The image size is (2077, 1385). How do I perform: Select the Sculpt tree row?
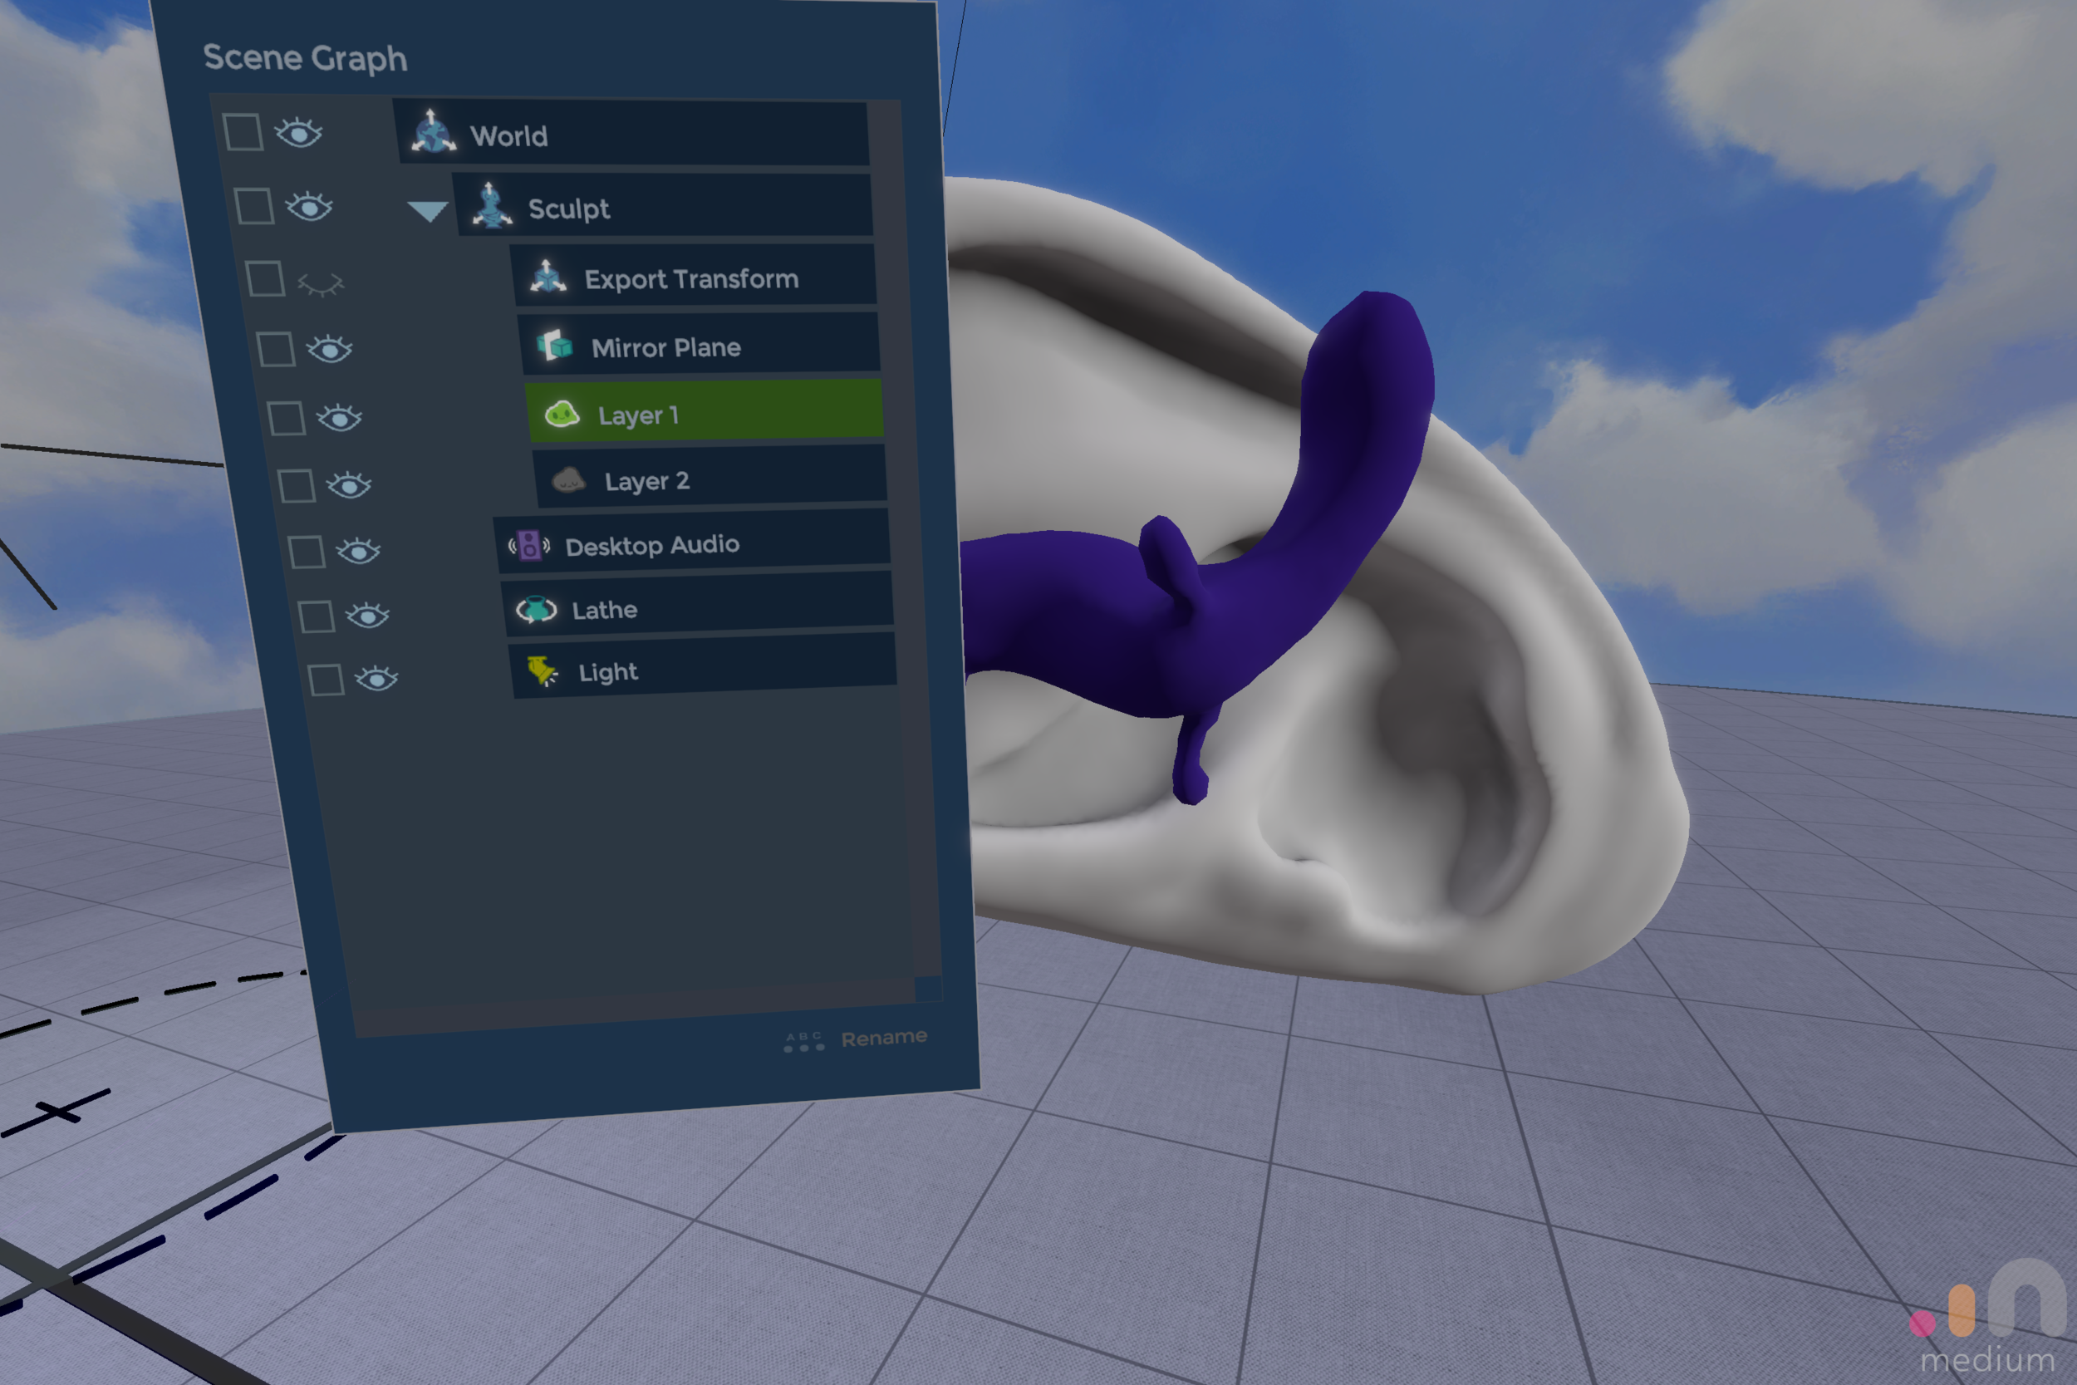[x=663, y=206]
